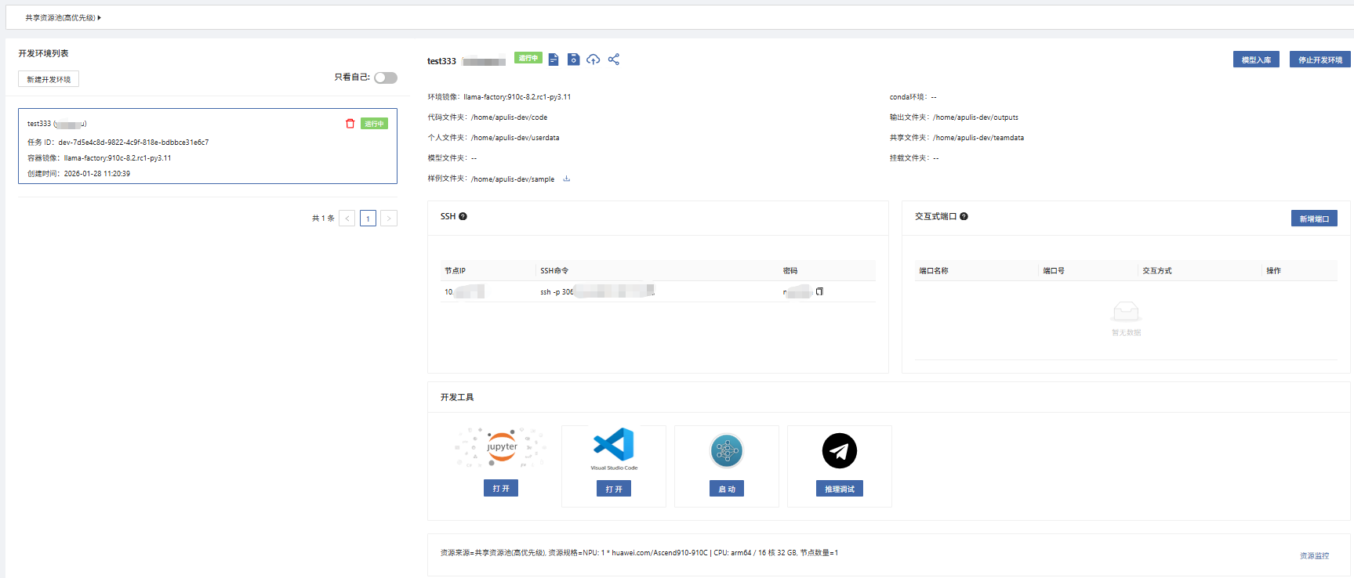Click the 交互式端口 help question mark icon
The image size is (1354, 578).
[964, 216]
